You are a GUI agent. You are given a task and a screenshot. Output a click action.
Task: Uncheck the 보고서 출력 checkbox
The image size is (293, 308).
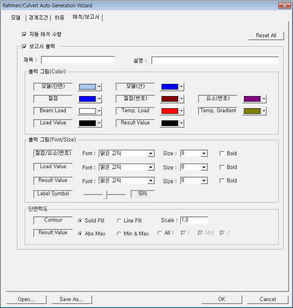[24, 47]
